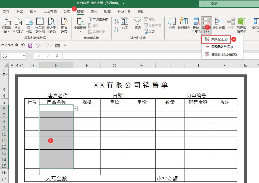Switch to the 审阅 tab
This screenshot has width=259, height=183.
[94, 11]
